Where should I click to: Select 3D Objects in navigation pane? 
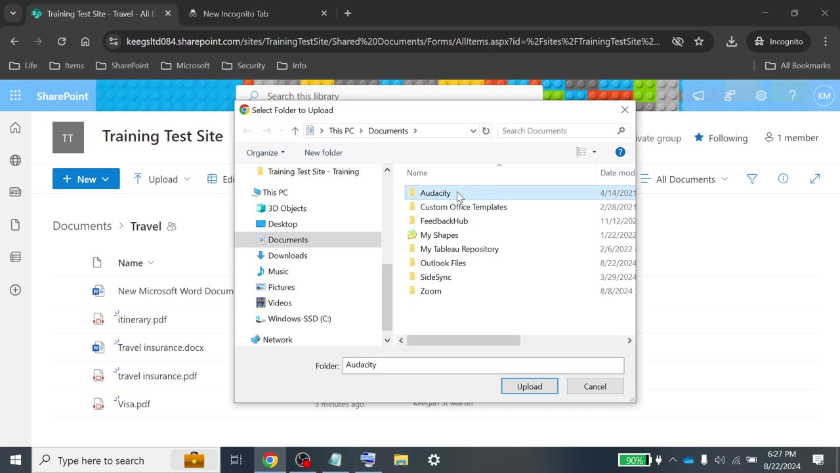[287, 208]
